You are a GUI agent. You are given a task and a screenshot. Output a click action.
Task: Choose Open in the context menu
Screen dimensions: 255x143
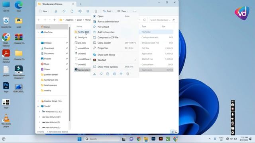click(115, 16)
